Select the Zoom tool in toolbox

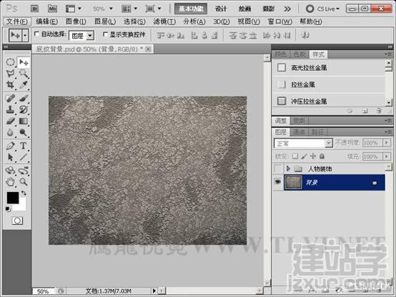[x=24, y=182]
